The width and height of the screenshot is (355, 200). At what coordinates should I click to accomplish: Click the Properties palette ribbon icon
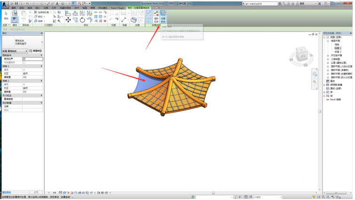[x=15, y=20]
